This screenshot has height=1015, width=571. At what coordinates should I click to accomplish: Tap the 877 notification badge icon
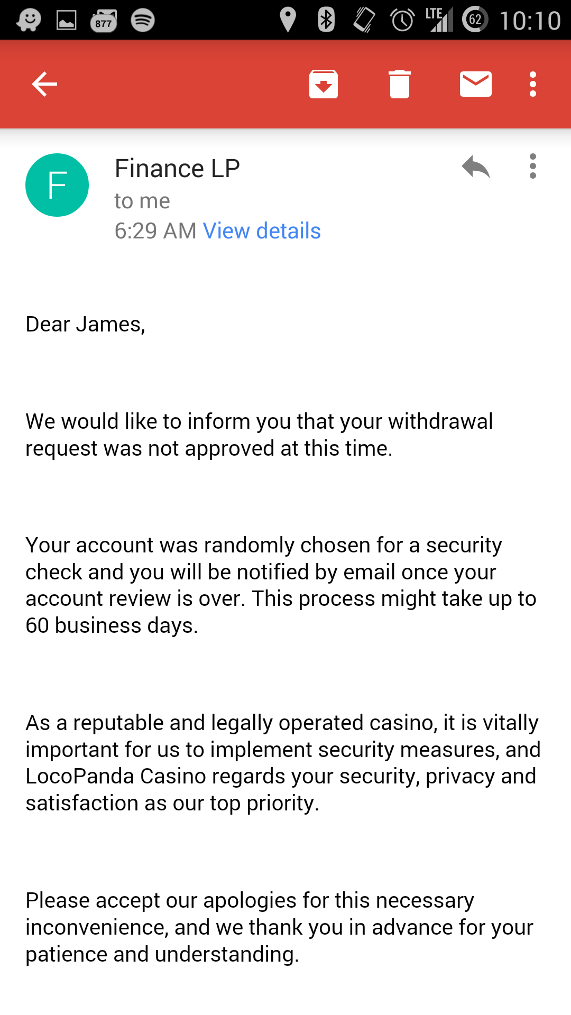[x=104, y=21]
